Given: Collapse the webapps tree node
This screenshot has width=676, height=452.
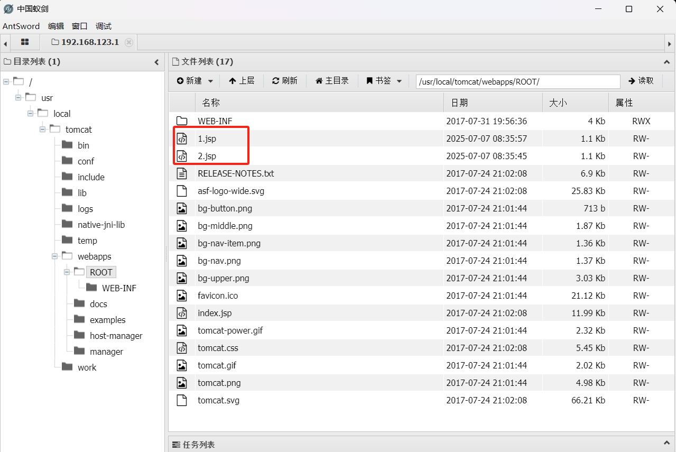Looking at the screenshot, I should [x=54, y=256].
